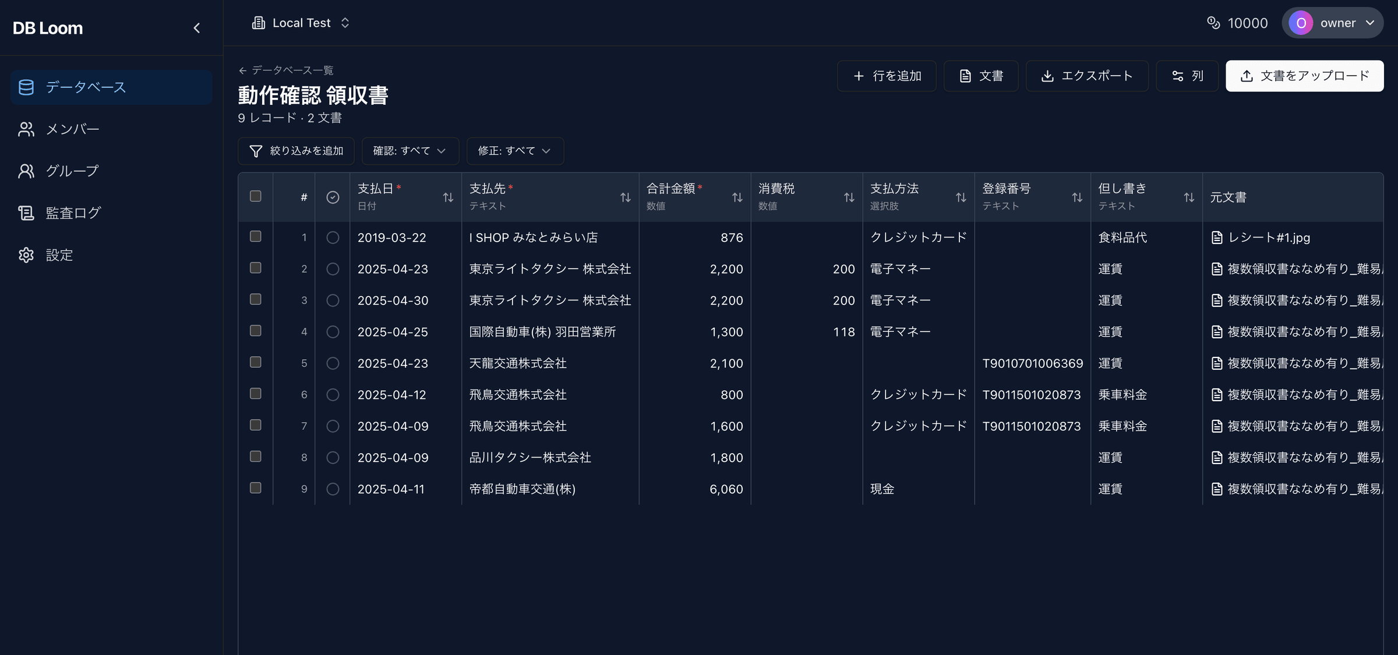This screenshot has height=655, width=1398.
Task: Open the Local Test workspace switcher
Action: 301,23
